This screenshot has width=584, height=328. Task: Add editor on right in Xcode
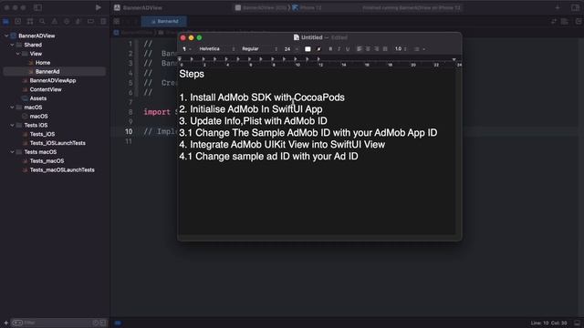pyautogui.click(x=578, y=22)
